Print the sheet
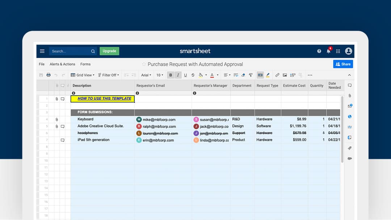This screenshot has width=391, height=220. point(48,75)
